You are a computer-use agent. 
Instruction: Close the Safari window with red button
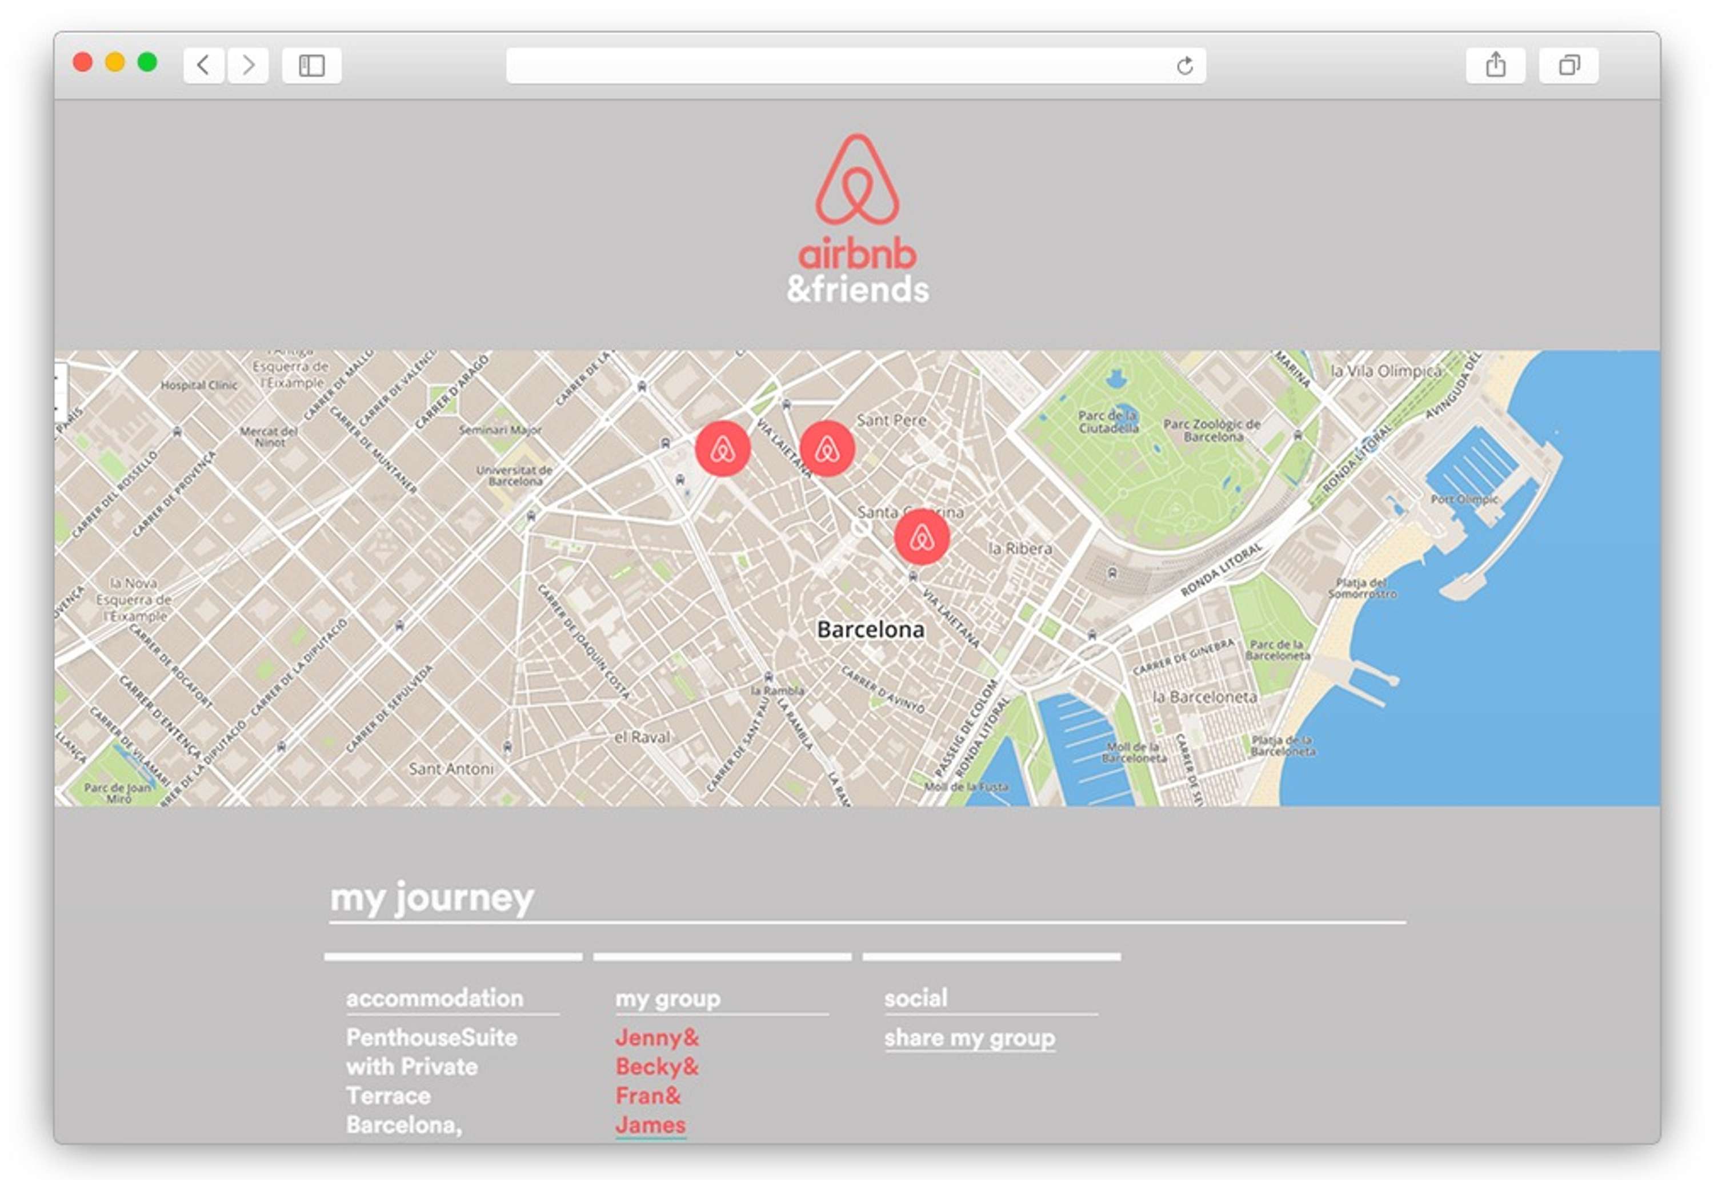[x=83, y=62]
